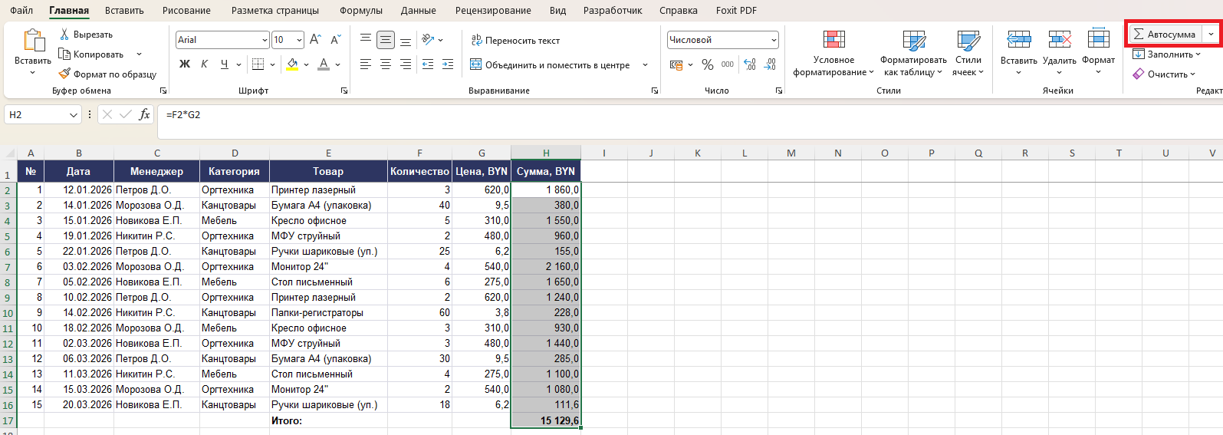Open Шрифт dialog launcher
This screenshot has width=1223, height=435.
[x=344, y=91]
